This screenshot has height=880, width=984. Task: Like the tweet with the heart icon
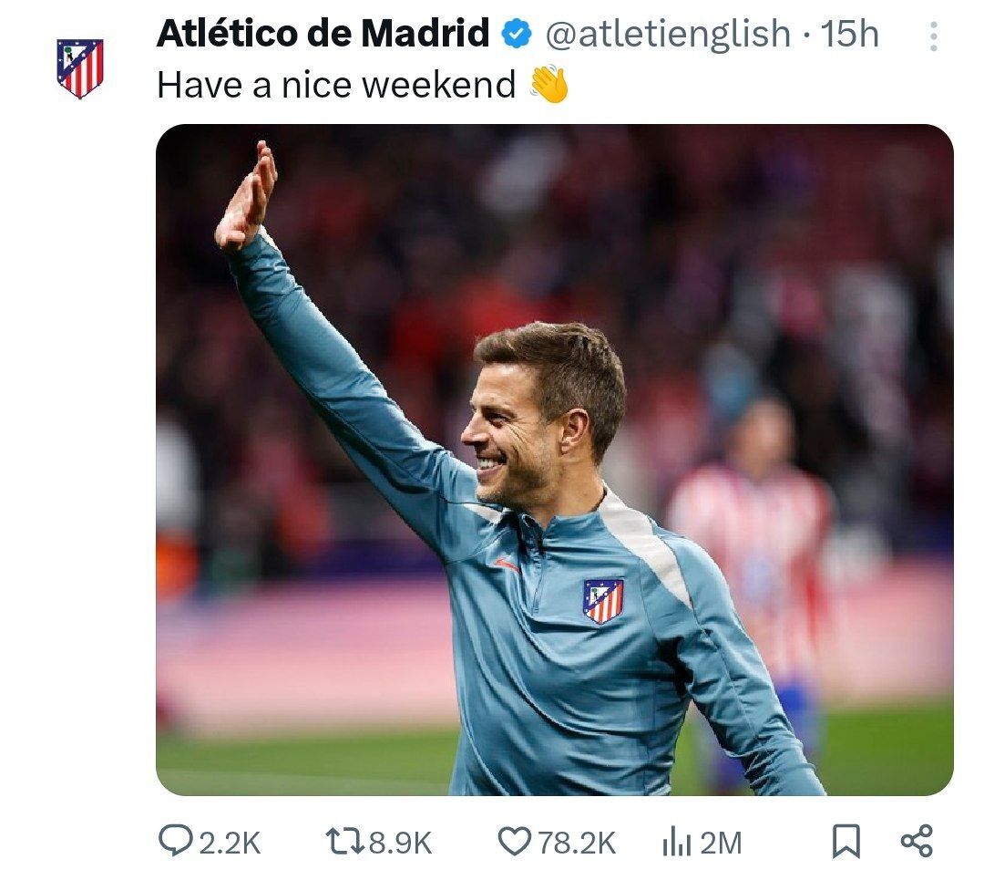tap(516, 841)
